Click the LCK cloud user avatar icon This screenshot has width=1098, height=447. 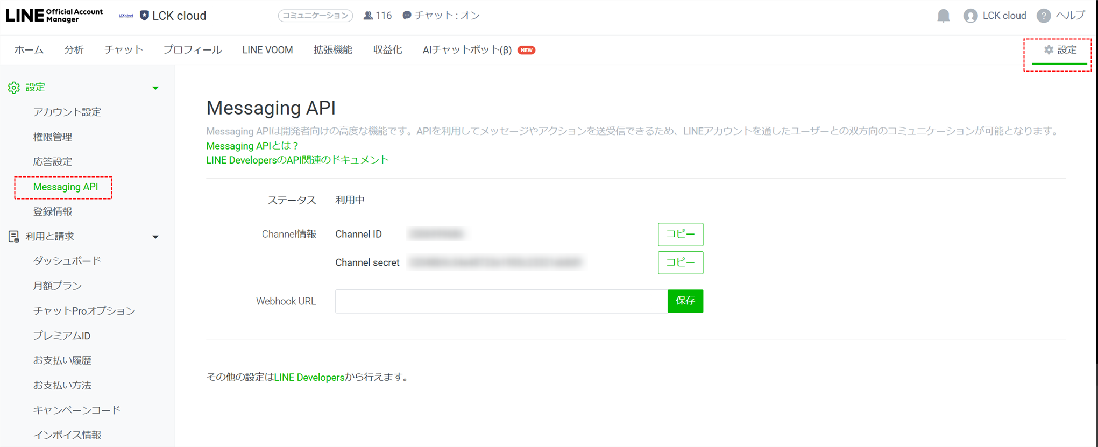[970, 16]
